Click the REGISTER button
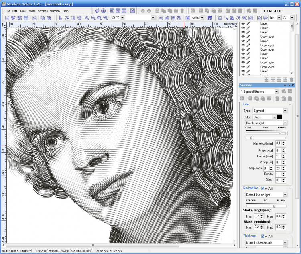 pos(273,11)
